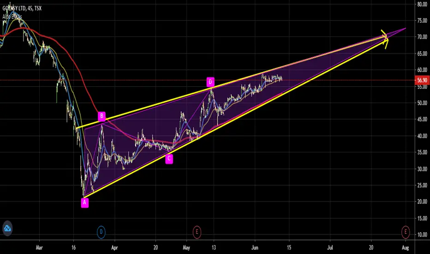Click the 80.00 price axis label

[x=422, y=5]
